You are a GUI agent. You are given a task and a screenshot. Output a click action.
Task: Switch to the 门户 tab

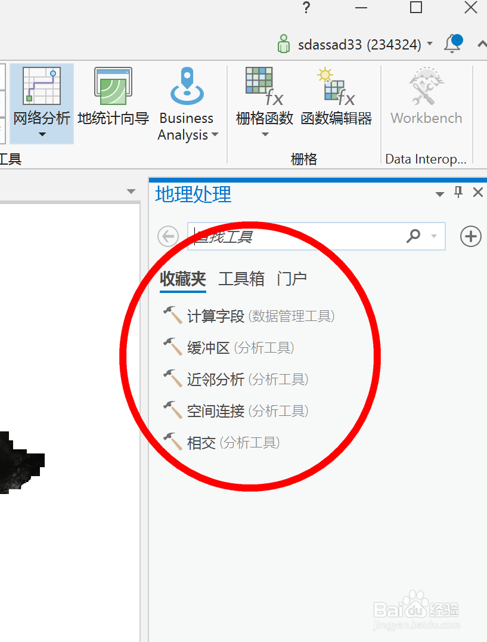(291, 279)
